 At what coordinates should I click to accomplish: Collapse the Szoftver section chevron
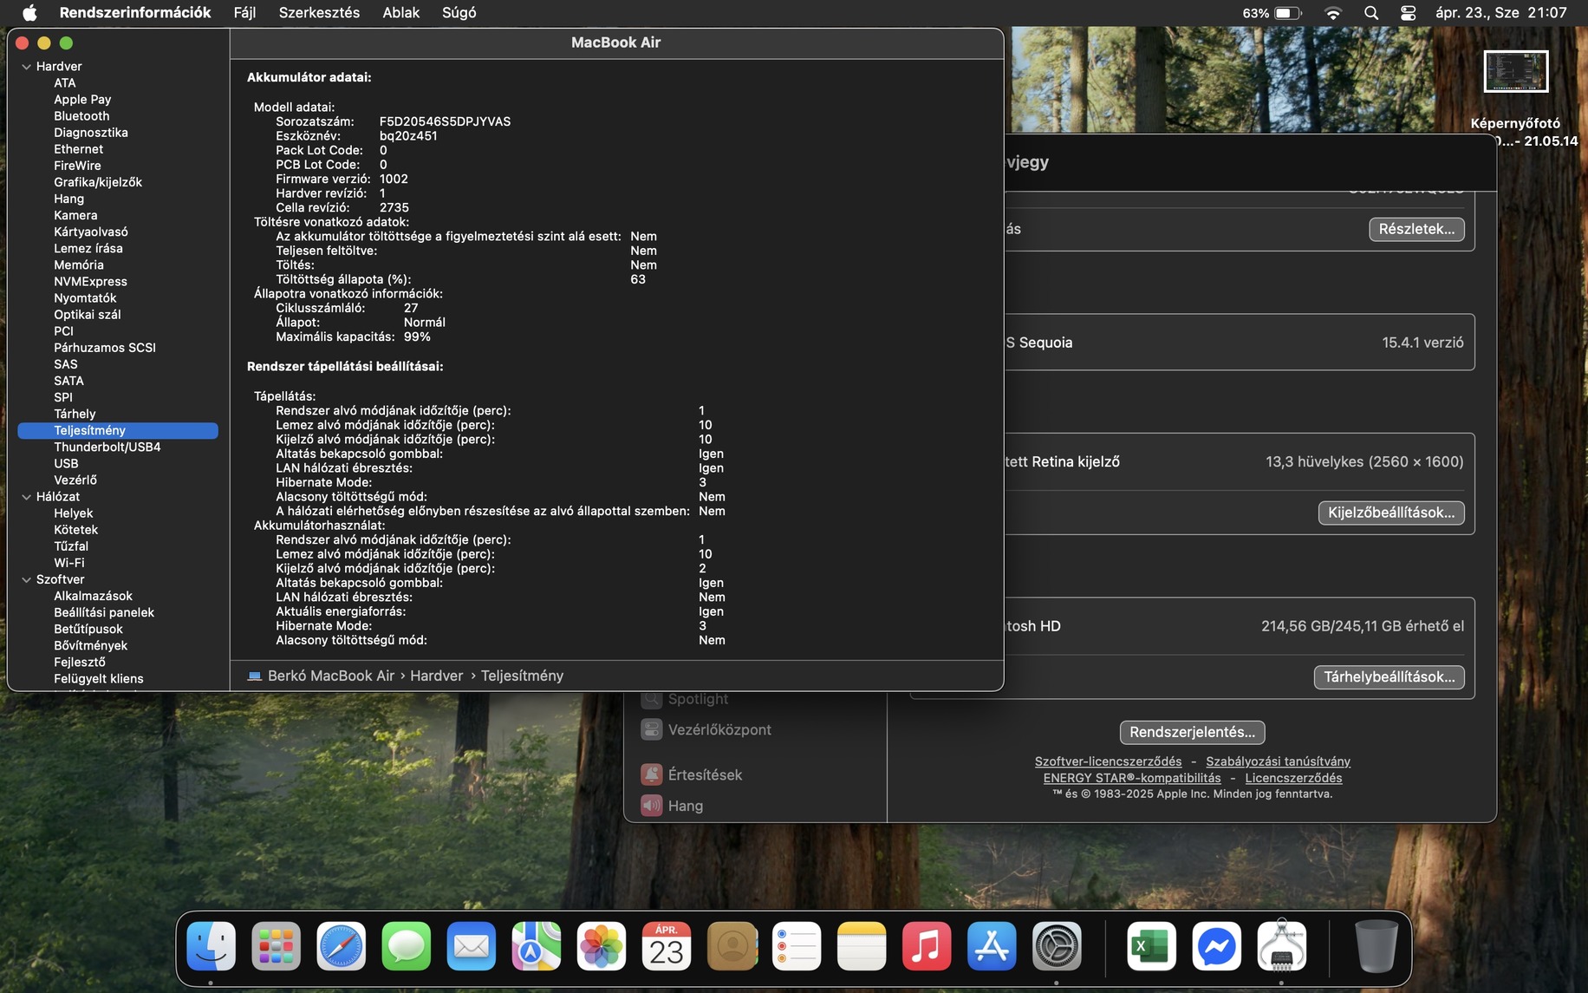pos(26,579)
